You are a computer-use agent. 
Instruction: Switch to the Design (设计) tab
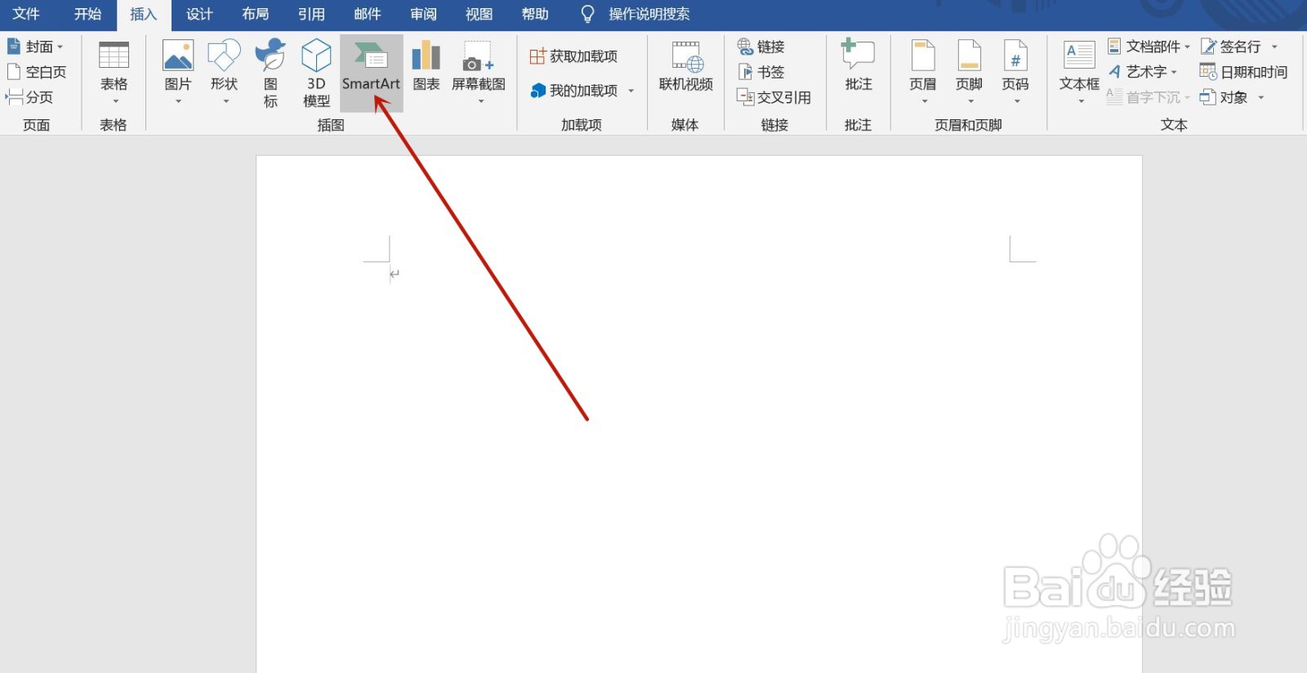(199, 14)
